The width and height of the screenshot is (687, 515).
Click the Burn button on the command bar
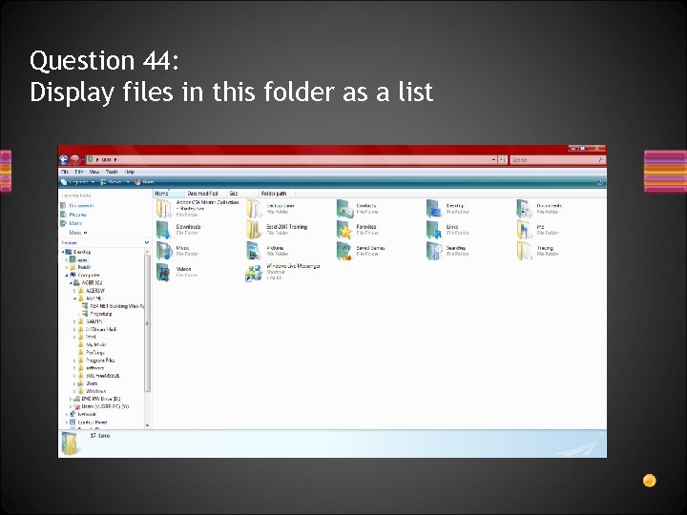click(144, 182)
